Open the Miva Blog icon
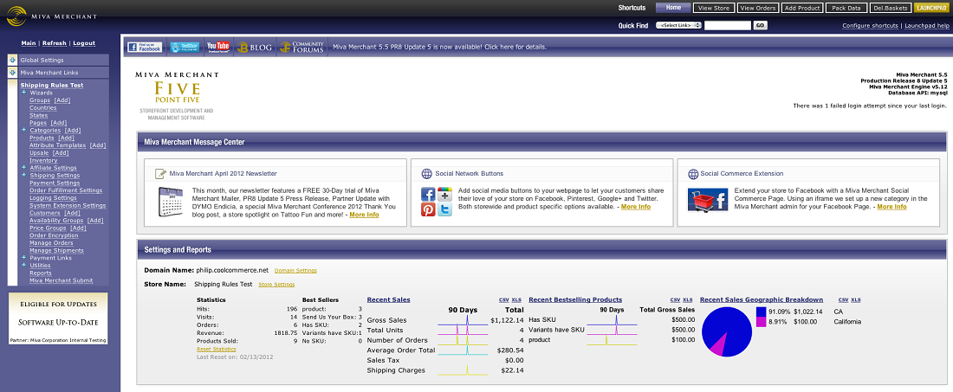Image resolution: width=953 pixels, height=392 pixels. [x=254, y=47]
